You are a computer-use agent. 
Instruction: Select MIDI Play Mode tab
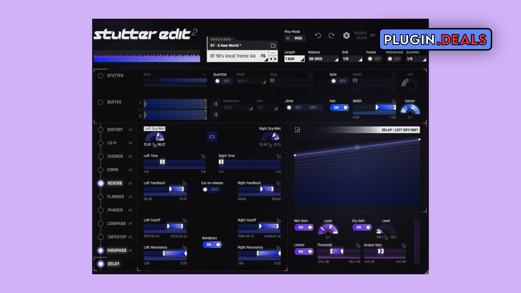pos(298,38)
